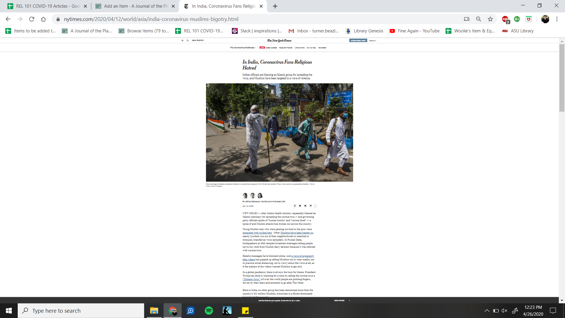Share article via email icon

tap(305, 206)
